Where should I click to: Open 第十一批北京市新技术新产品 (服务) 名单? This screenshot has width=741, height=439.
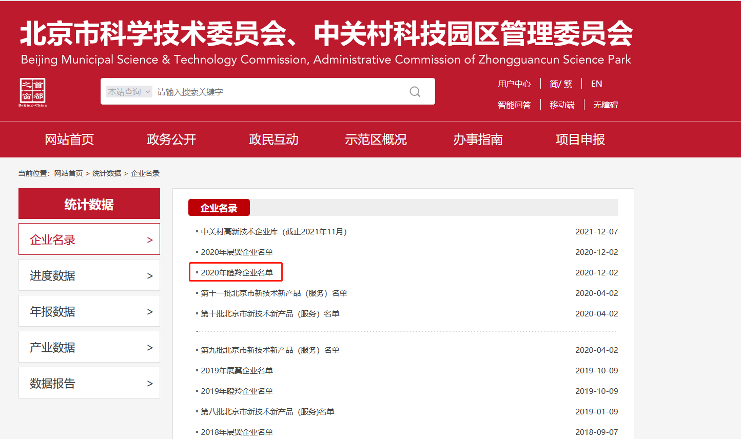[274, 293]
